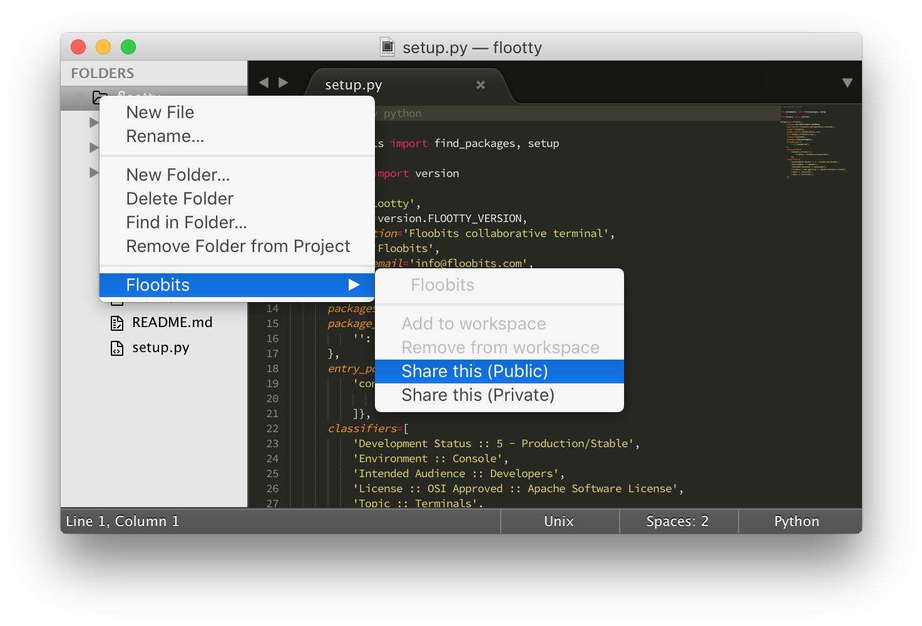The image size is (922, 626).
Task: Click the setup.py file icon in the sidebar
Action: pyautogui.click(x=117, y=348)
